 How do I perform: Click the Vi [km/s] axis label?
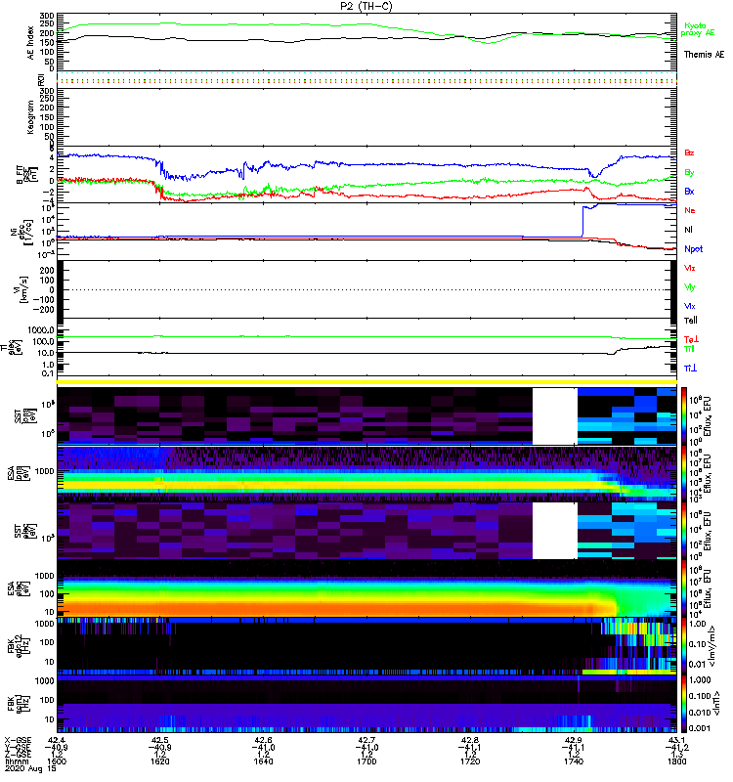[22, 289]
